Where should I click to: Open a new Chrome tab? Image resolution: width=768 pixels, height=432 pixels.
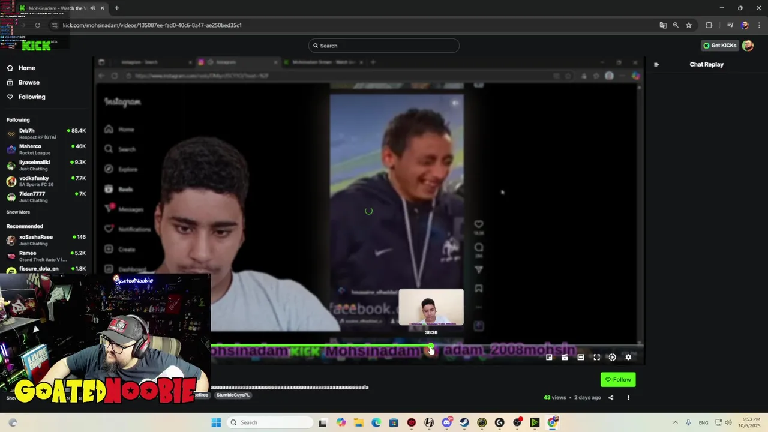pyautogui.click(x=116, y=8)
